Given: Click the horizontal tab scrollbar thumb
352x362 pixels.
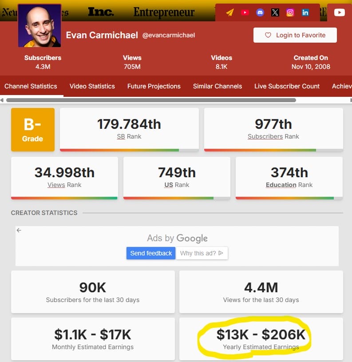Looking at the screenshot, I should [x=151, y=100].
